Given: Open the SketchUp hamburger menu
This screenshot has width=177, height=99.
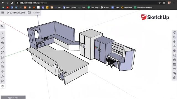Looking at the screenshot, I should click(x=3, y=13).
